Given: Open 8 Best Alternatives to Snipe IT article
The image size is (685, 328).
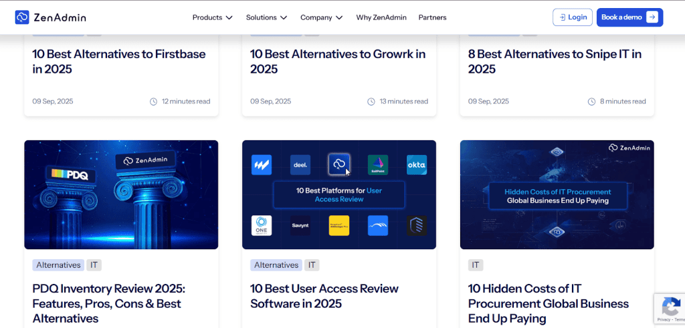Looking at the screenshot, I should (555, 61).
